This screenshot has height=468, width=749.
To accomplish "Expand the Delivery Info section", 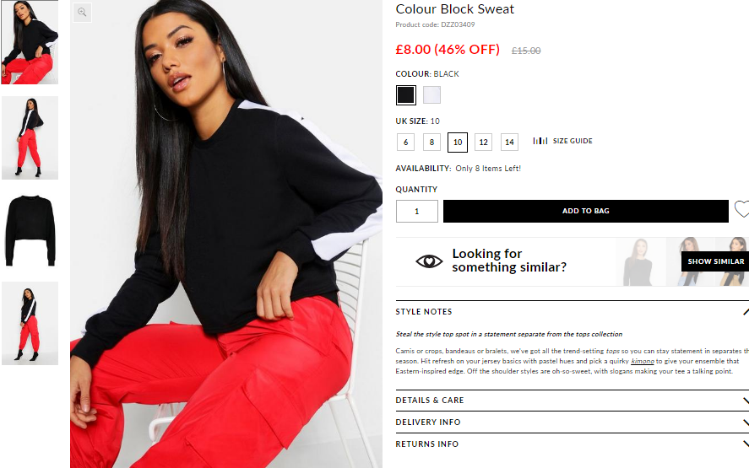I will point(573,422).
